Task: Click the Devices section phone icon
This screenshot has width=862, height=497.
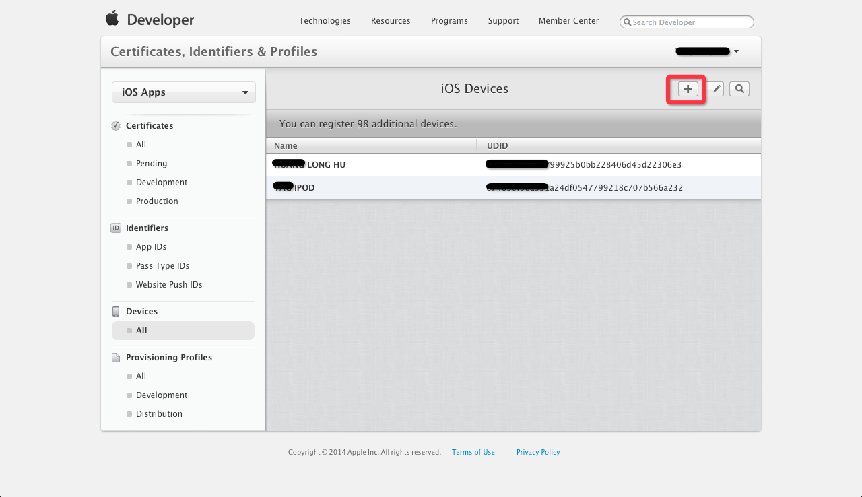Action: pos(116,312)
